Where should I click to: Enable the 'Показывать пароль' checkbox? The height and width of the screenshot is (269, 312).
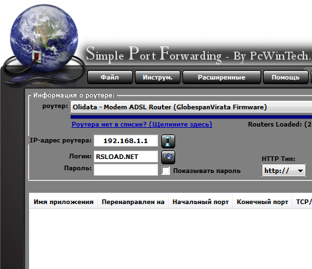165,171
